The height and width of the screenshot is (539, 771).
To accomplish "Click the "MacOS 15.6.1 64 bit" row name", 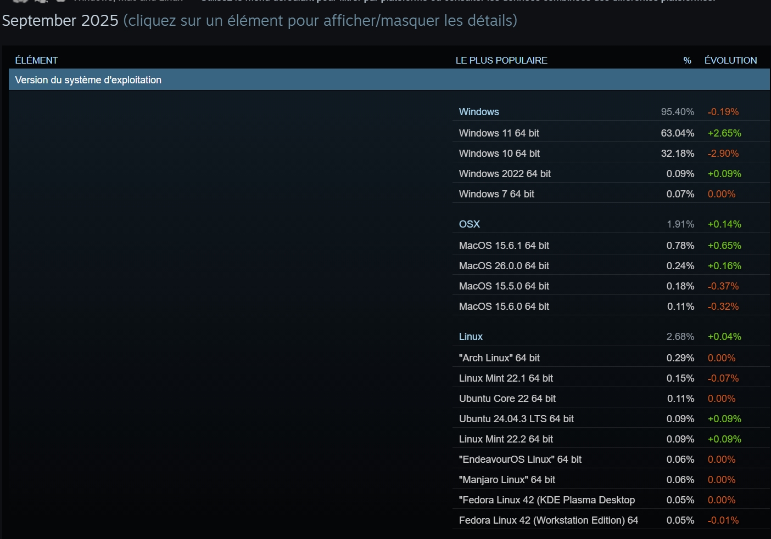I will tap(504, 246).
